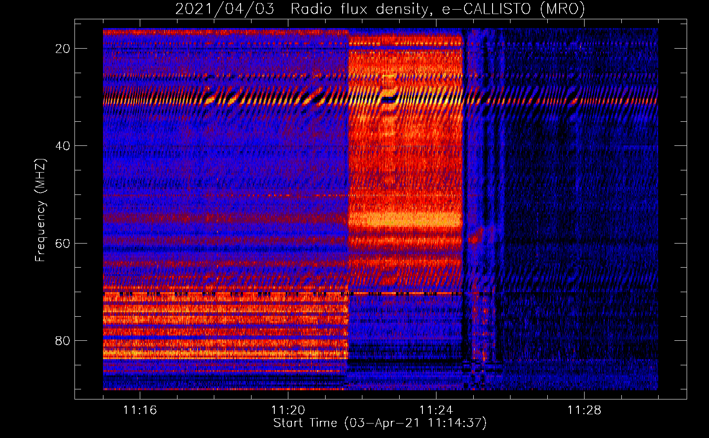709x438 pixels.
Task: Click the 40 MHz frequency tick label
Action: (x=63, y=146)
